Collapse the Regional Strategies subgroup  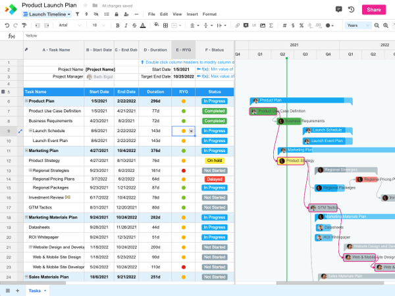(30, 170)
